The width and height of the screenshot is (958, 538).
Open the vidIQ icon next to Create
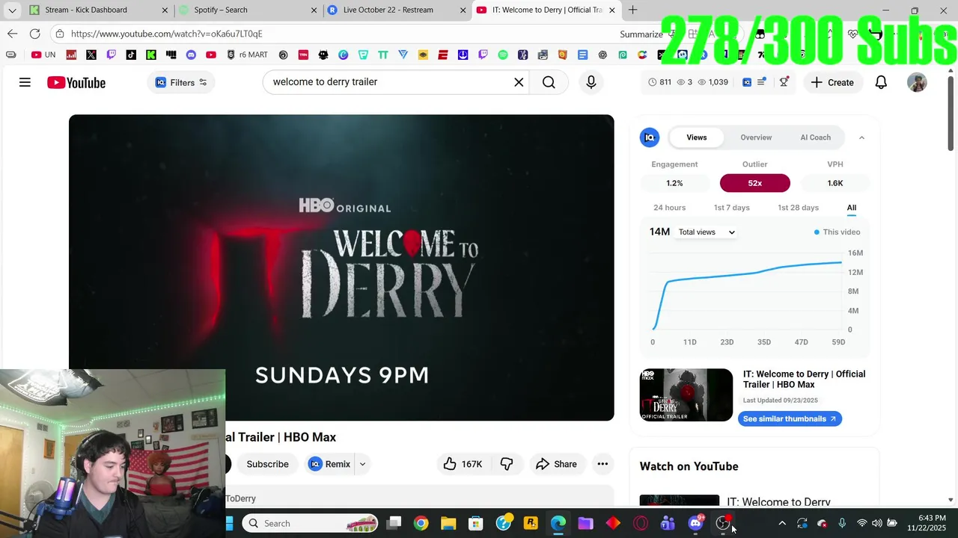click(x=747, y=82)
